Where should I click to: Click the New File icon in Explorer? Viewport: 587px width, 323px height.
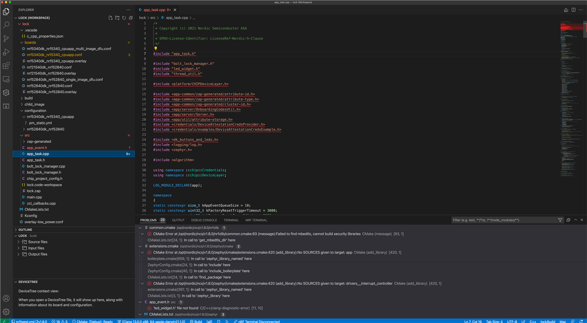[110, 17]
